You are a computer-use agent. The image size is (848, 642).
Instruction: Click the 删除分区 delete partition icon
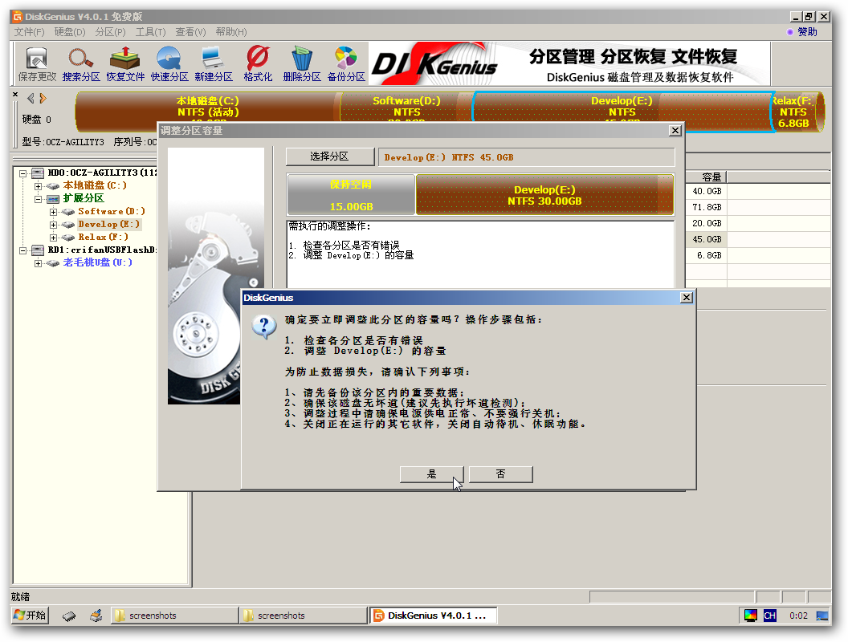click(302, 64)
